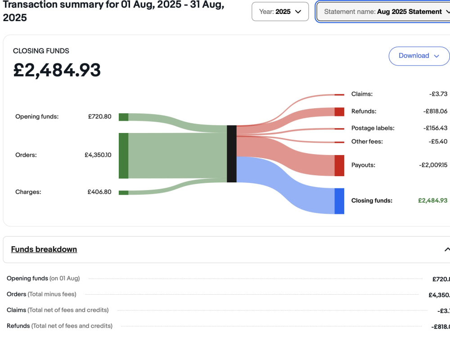Click the red Payouts bar in chart

(x=339, y=165)
